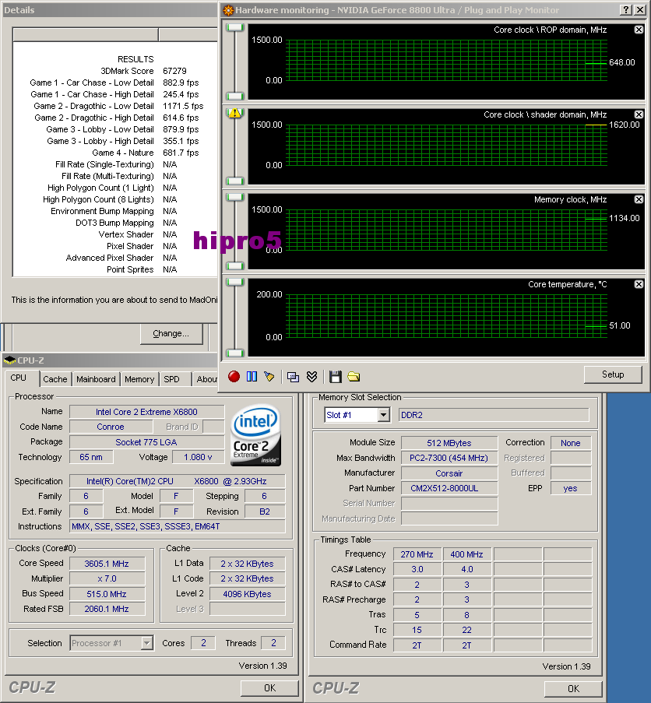Screen dimensions: 651x703
Task: Pause the hardware monitoring graphs
Action: click(x=252, y=376)
